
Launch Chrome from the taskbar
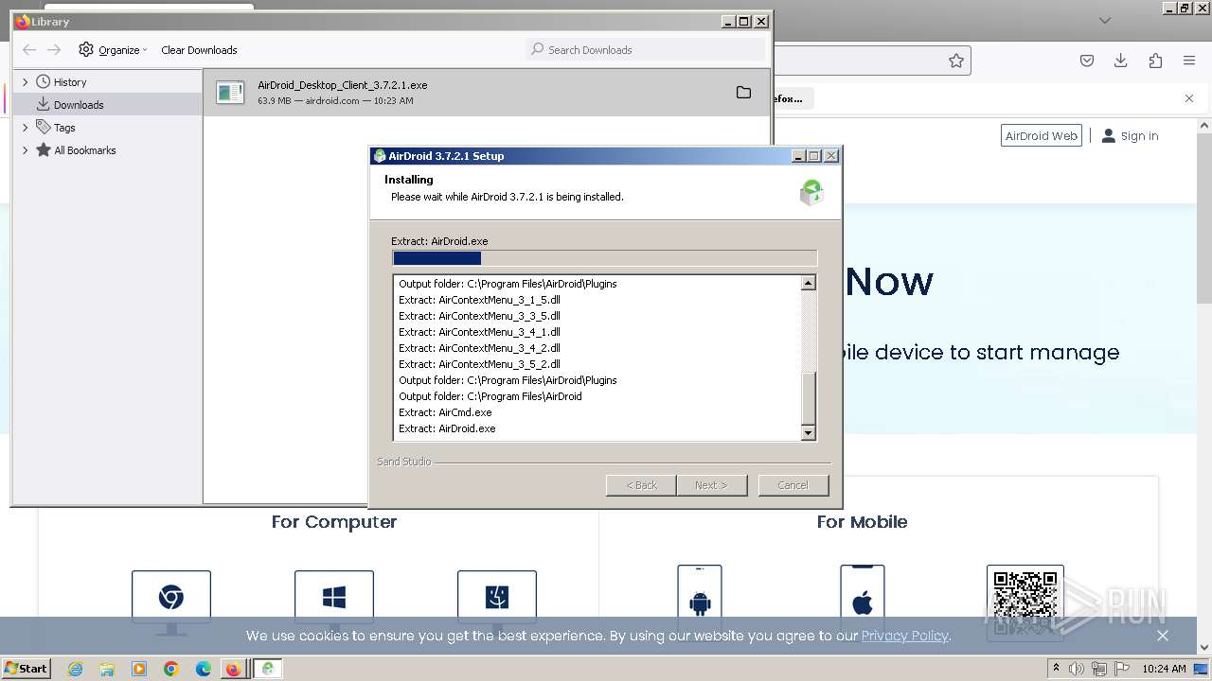tap(171, 669)
